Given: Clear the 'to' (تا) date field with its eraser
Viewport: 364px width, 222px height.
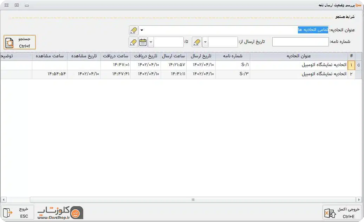Looking at the screenshot, I should pyautogui.click(x=133, y=42).
